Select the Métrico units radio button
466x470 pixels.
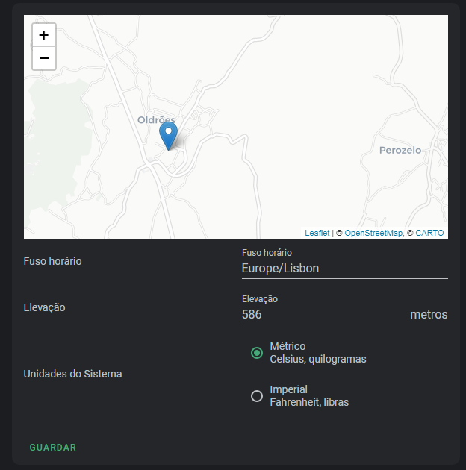pyautogui.click(x=257, y=352)
